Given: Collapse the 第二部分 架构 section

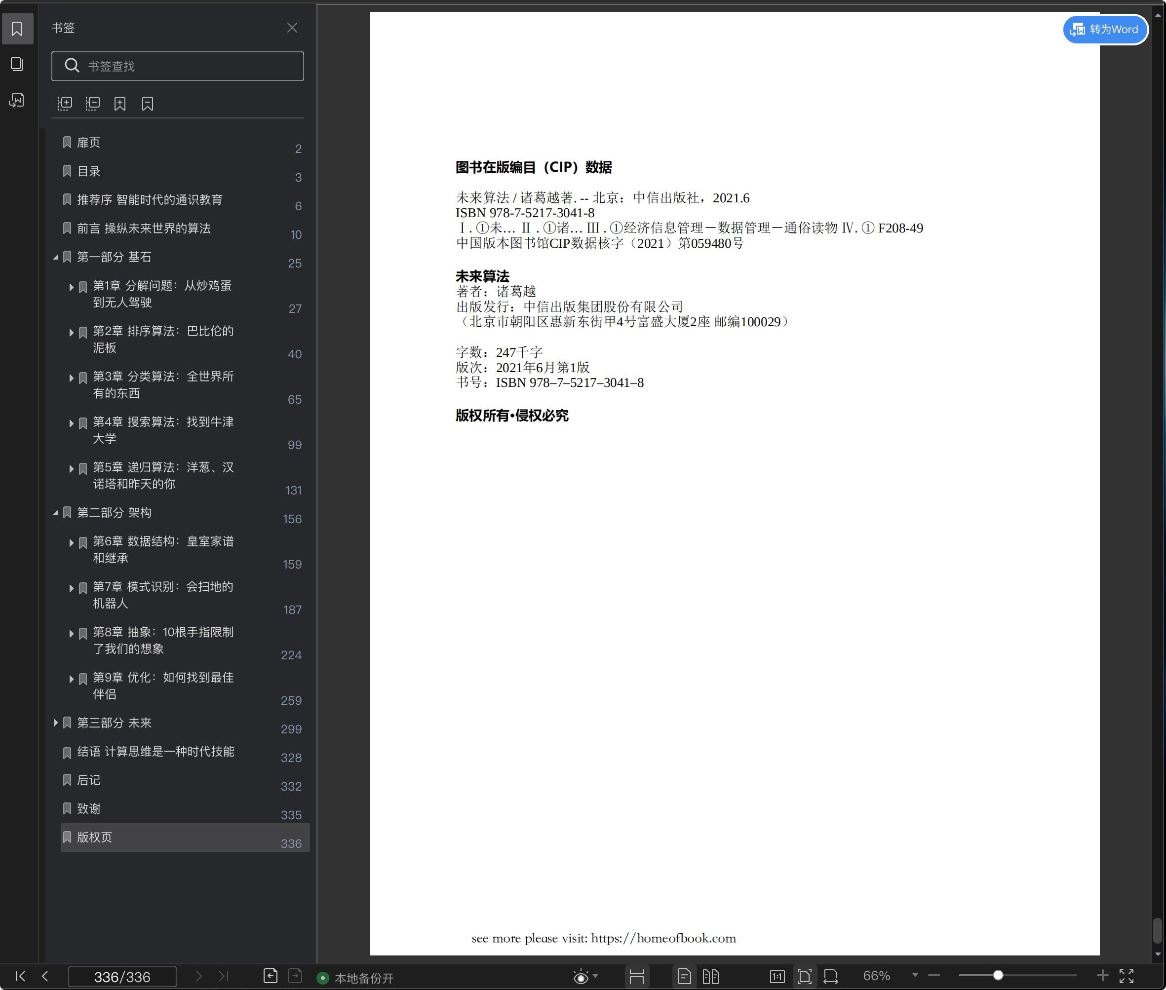Looking at the screenshot, I should tap(56, 512).
